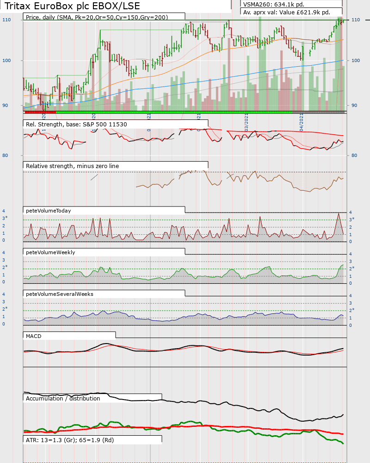Select the Price, daily SMA panel title

97,17
